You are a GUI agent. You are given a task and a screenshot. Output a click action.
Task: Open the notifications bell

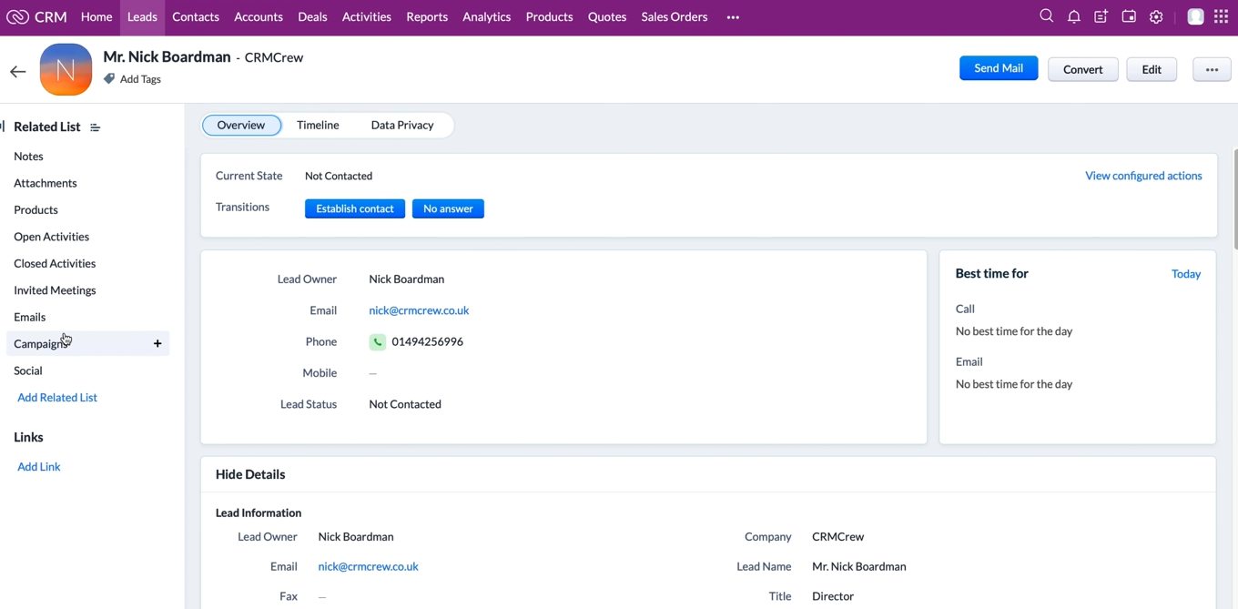1073,15
